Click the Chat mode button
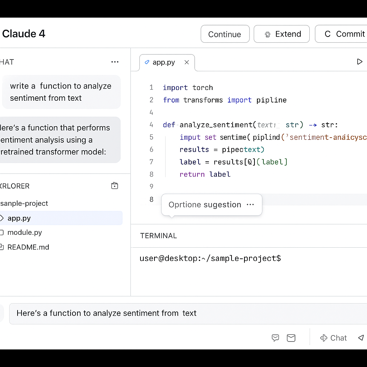The height and width of the screenshot is (367, 367). pos(333,338)
